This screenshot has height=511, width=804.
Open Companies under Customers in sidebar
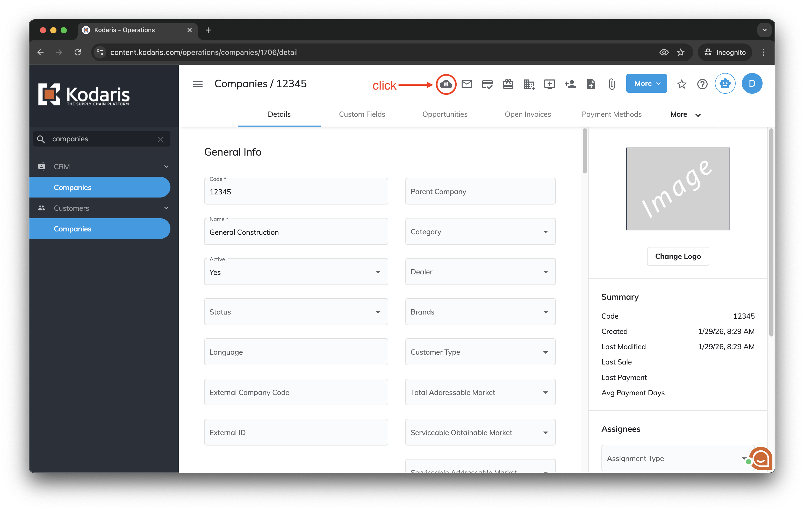click(x=99, y=229)
